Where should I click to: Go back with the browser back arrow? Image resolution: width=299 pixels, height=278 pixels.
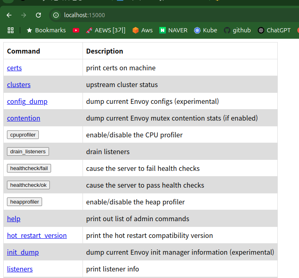9,15
